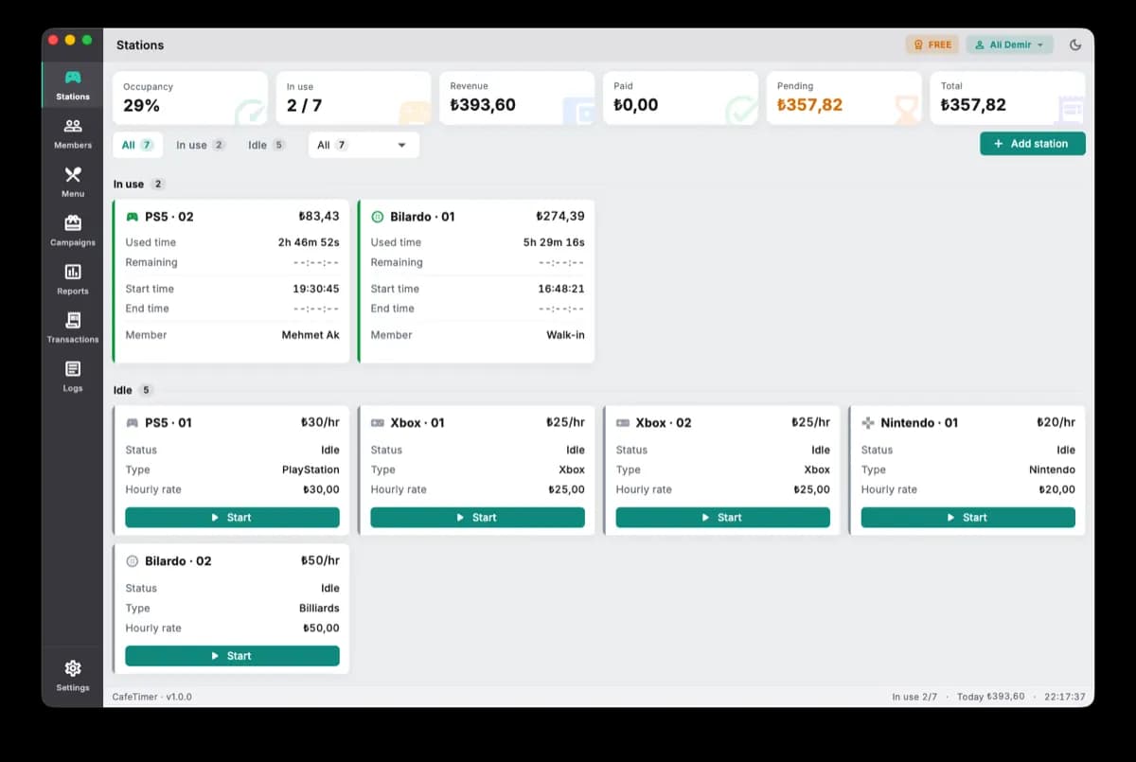
Task: Click the ₺20/hr rate on Nintendo · 01
Action: click(x=1056, y=423)
